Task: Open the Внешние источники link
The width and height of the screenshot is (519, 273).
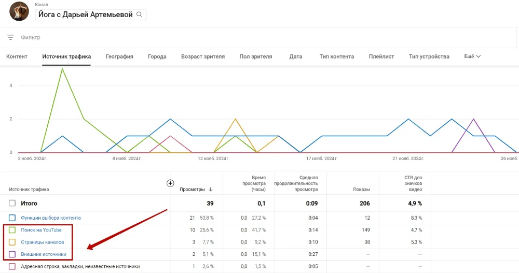Action: 44,254
